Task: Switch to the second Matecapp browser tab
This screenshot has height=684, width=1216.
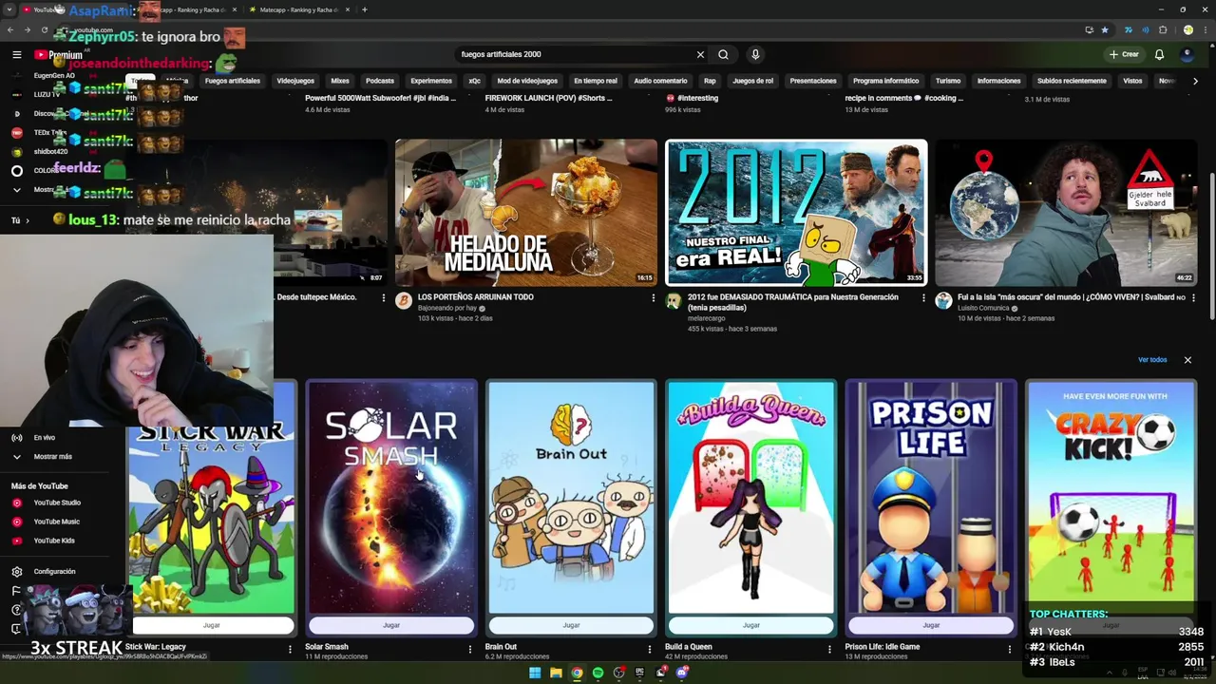Action: 298,9
